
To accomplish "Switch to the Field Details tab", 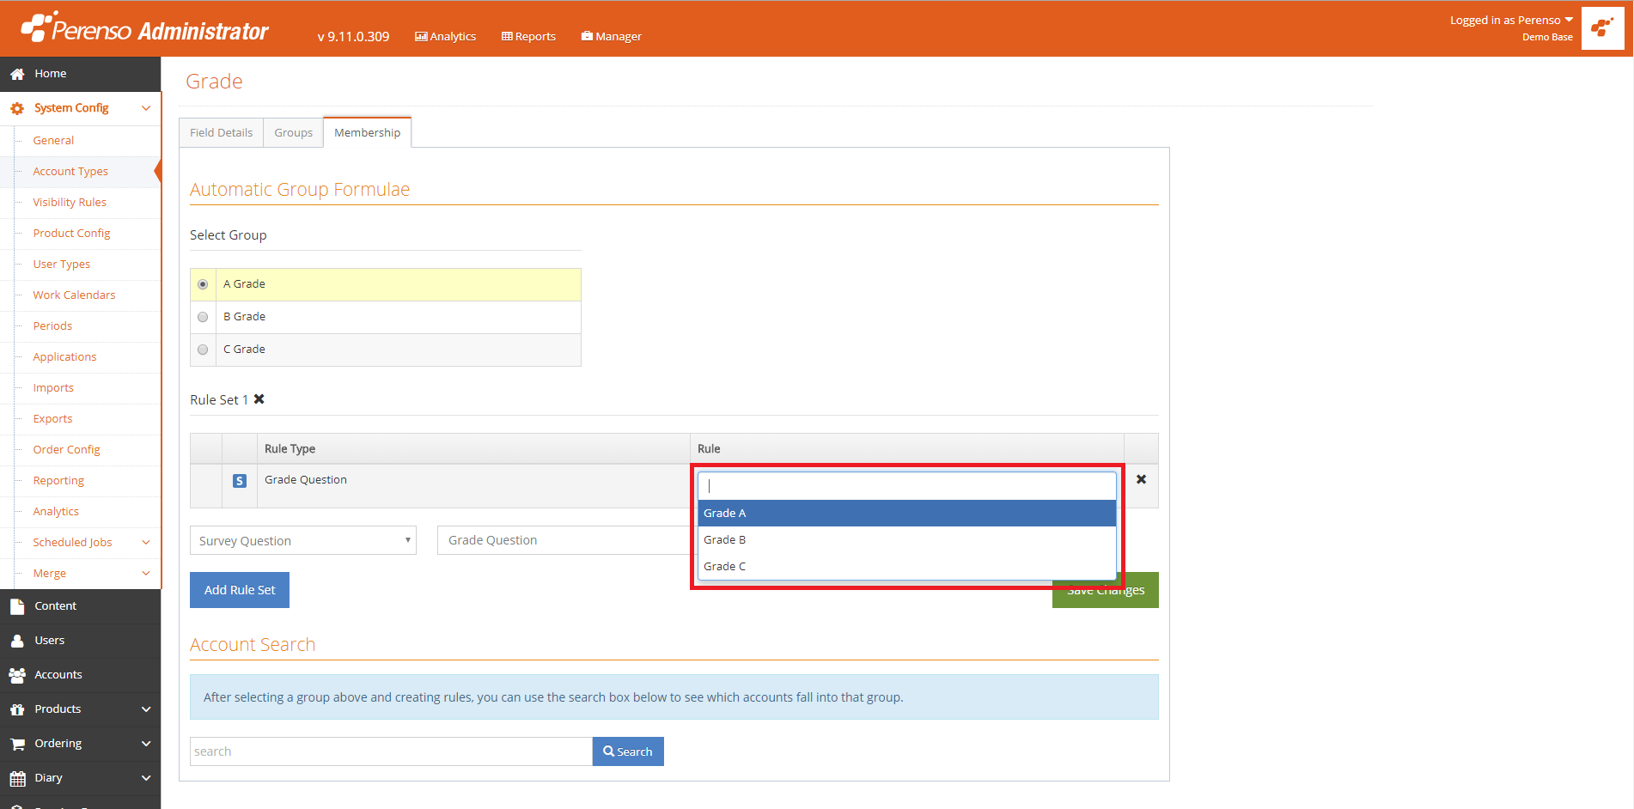I will tap(222, 132).
